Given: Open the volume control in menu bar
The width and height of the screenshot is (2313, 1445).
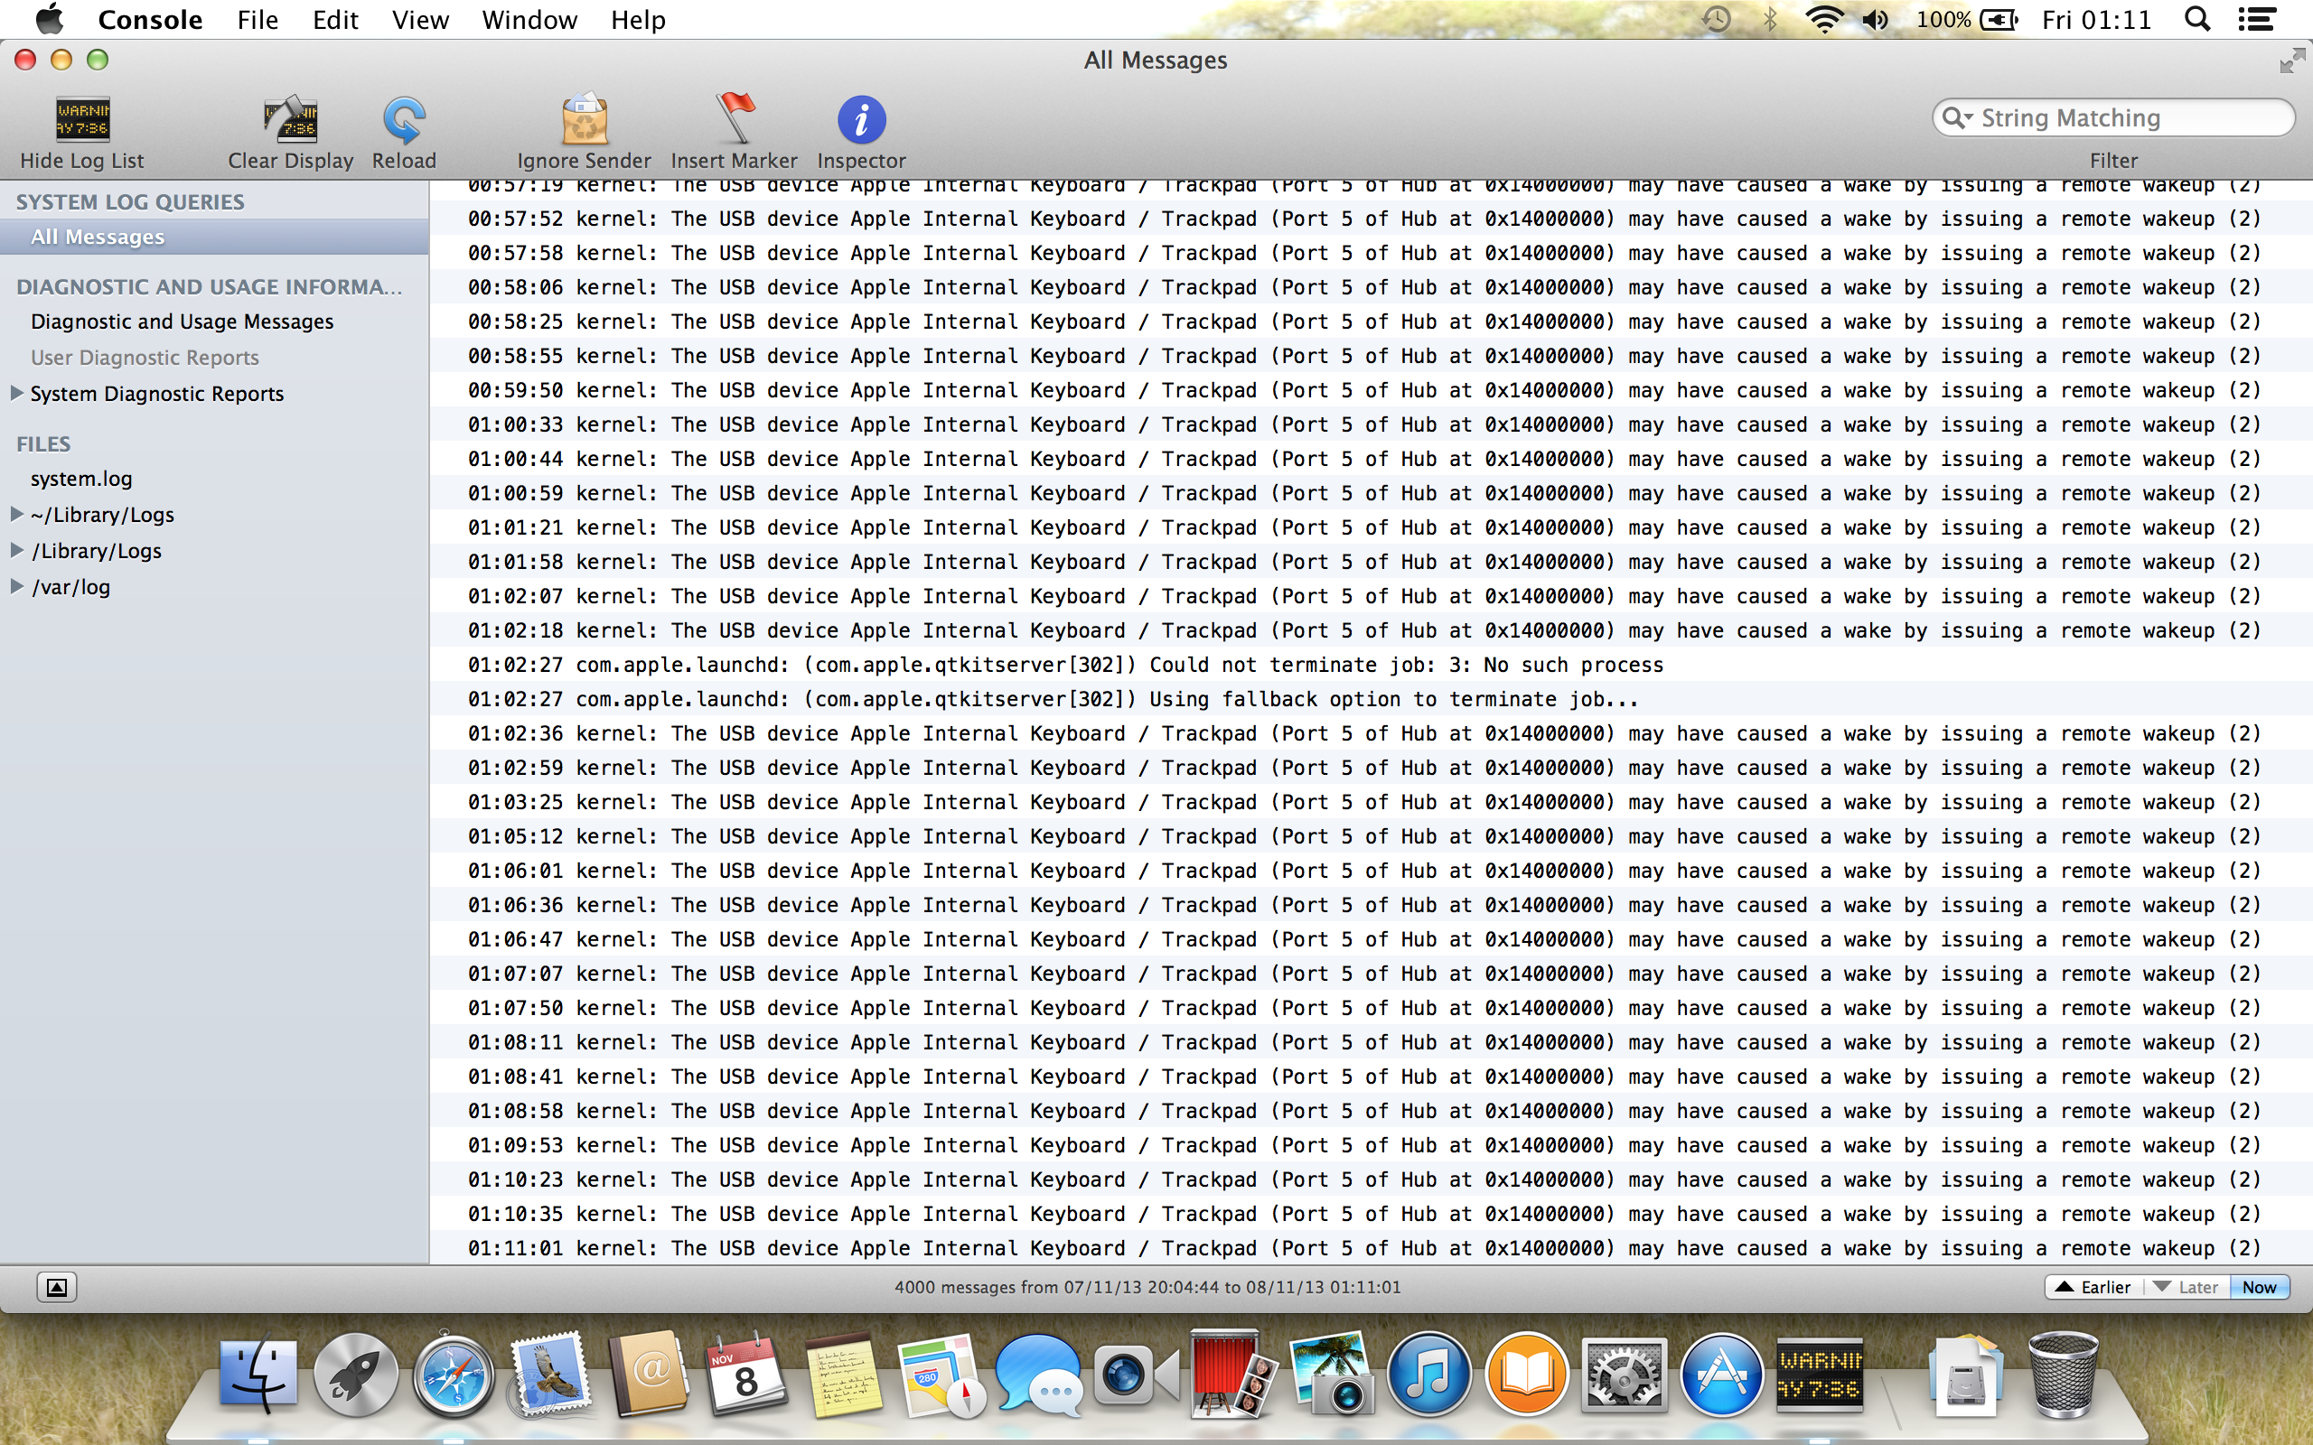Looking at the screenshot, I should click(1874, 19).
